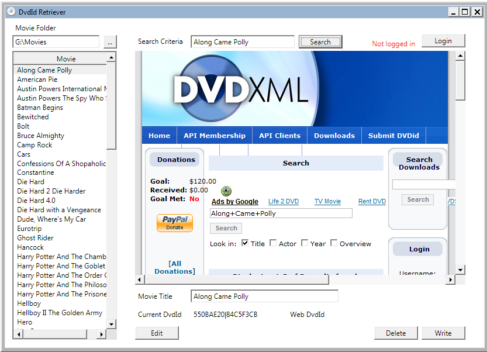Click the small green round icon above Ads by Google
The width and height of the screenshot is (487, 352).
226,191
